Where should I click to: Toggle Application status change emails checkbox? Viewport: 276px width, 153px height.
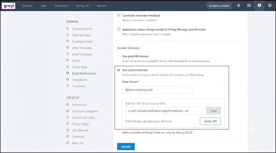click(119, 29)
